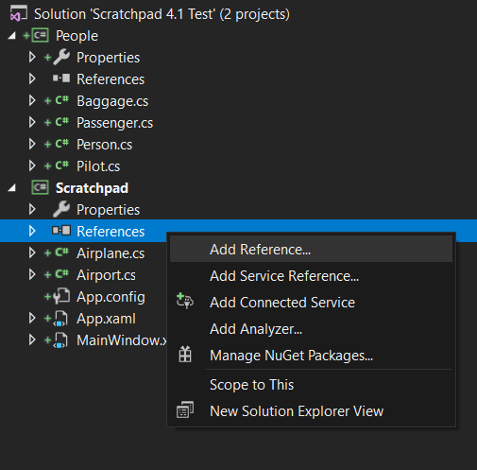
Task: Select the Airplane.cs file name
Action: [111, 253]
